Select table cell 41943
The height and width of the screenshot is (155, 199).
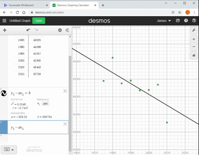click(x=37, y=61)
